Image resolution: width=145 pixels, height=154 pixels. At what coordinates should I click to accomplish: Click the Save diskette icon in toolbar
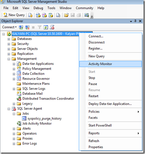tap(73, 15)
